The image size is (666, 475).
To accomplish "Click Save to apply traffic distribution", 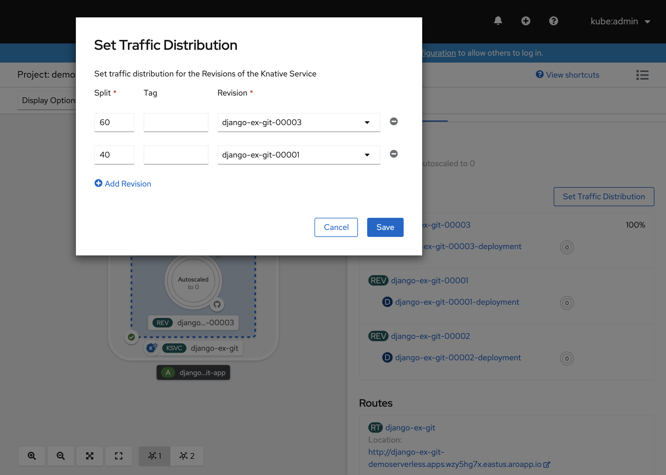I will click(x=385, y=227).
